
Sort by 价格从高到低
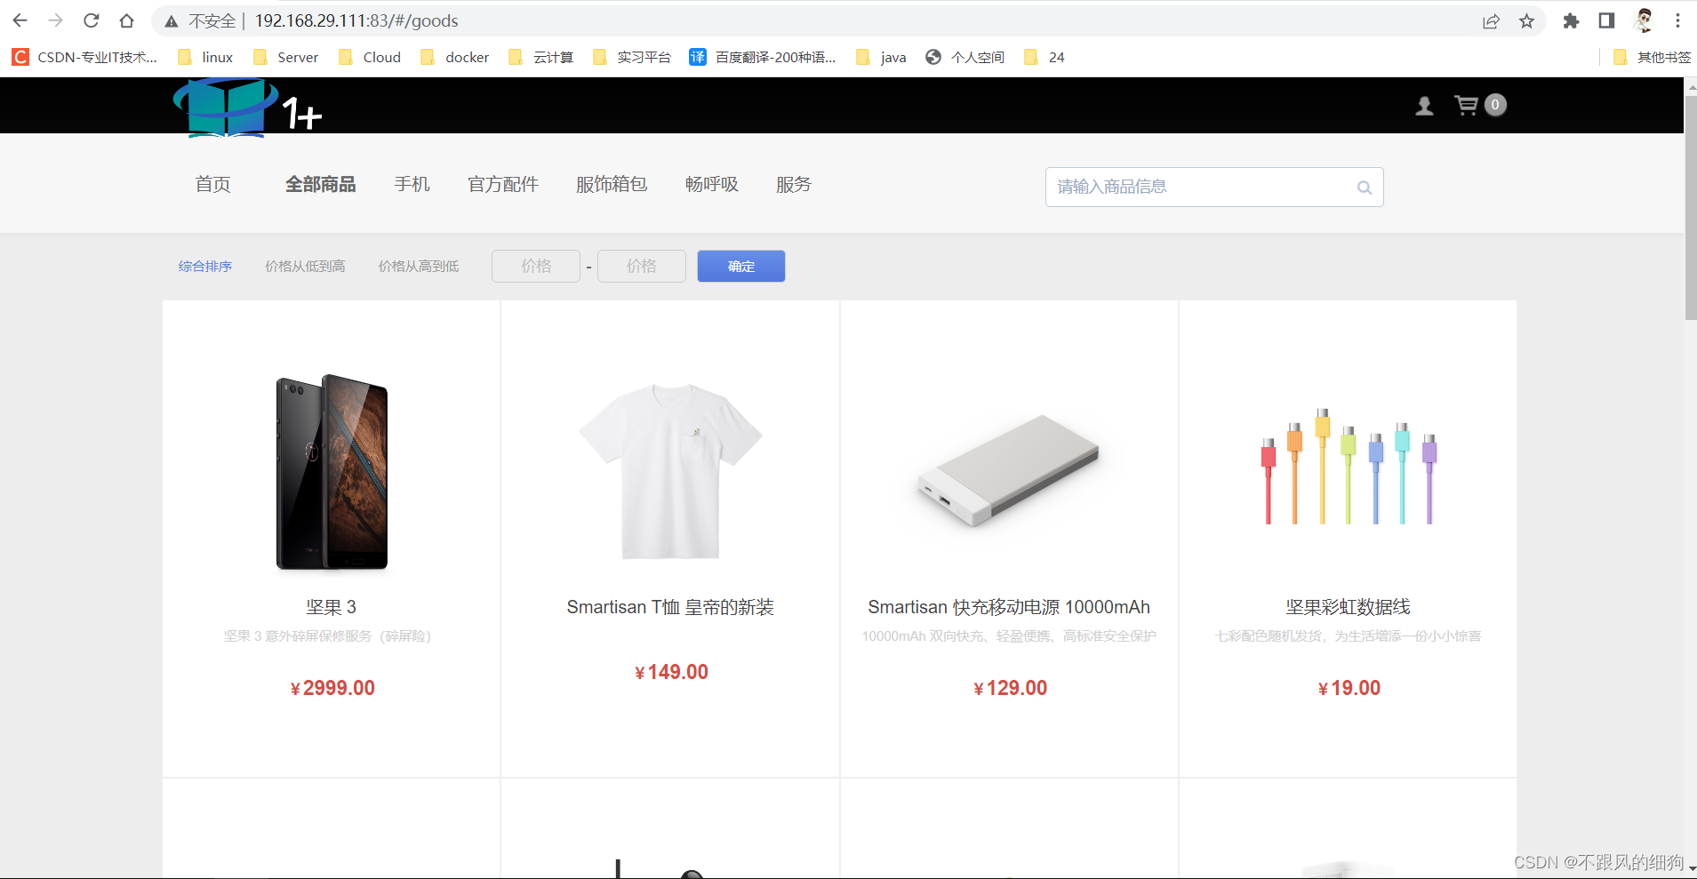(x=419, y=267)
